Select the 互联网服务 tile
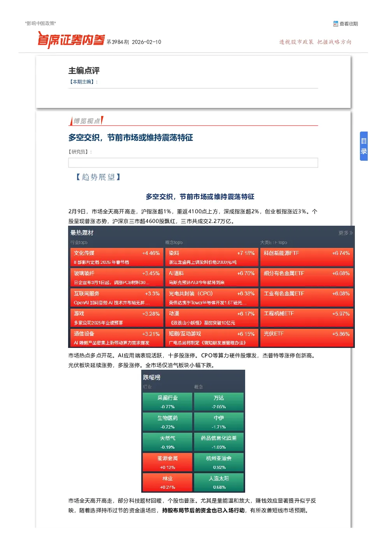This screenshot has height=546, width=386. point(117,298)
